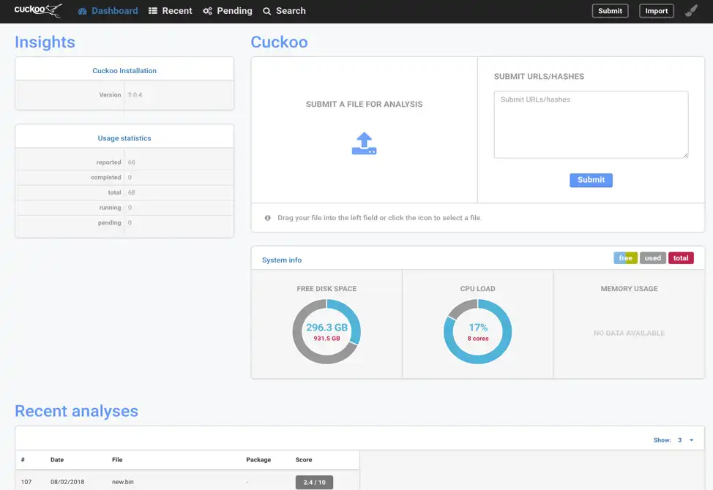
Task: Click the reported statistics row
Action: (x=124, y=162)
